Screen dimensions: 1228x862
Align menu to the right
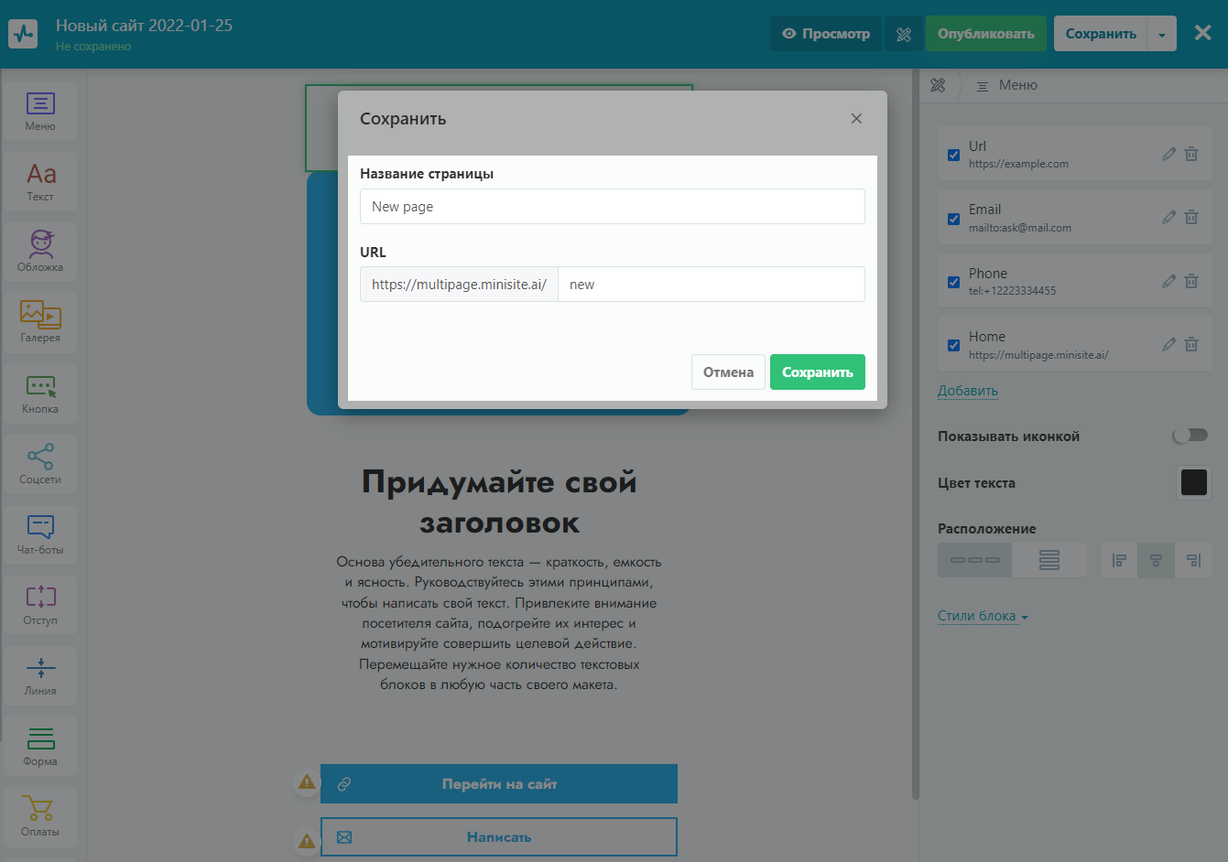point(1193,560)
